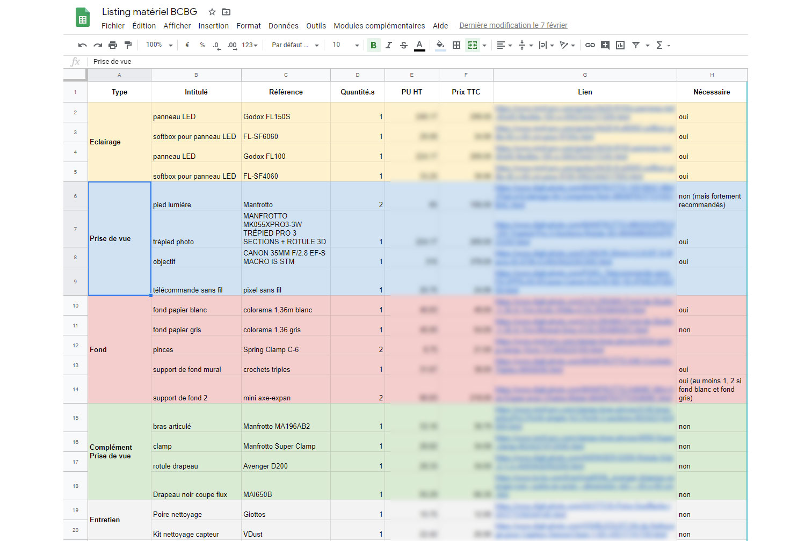
Task: Click the move to folder icon
Action: click(x=226, y=12)
